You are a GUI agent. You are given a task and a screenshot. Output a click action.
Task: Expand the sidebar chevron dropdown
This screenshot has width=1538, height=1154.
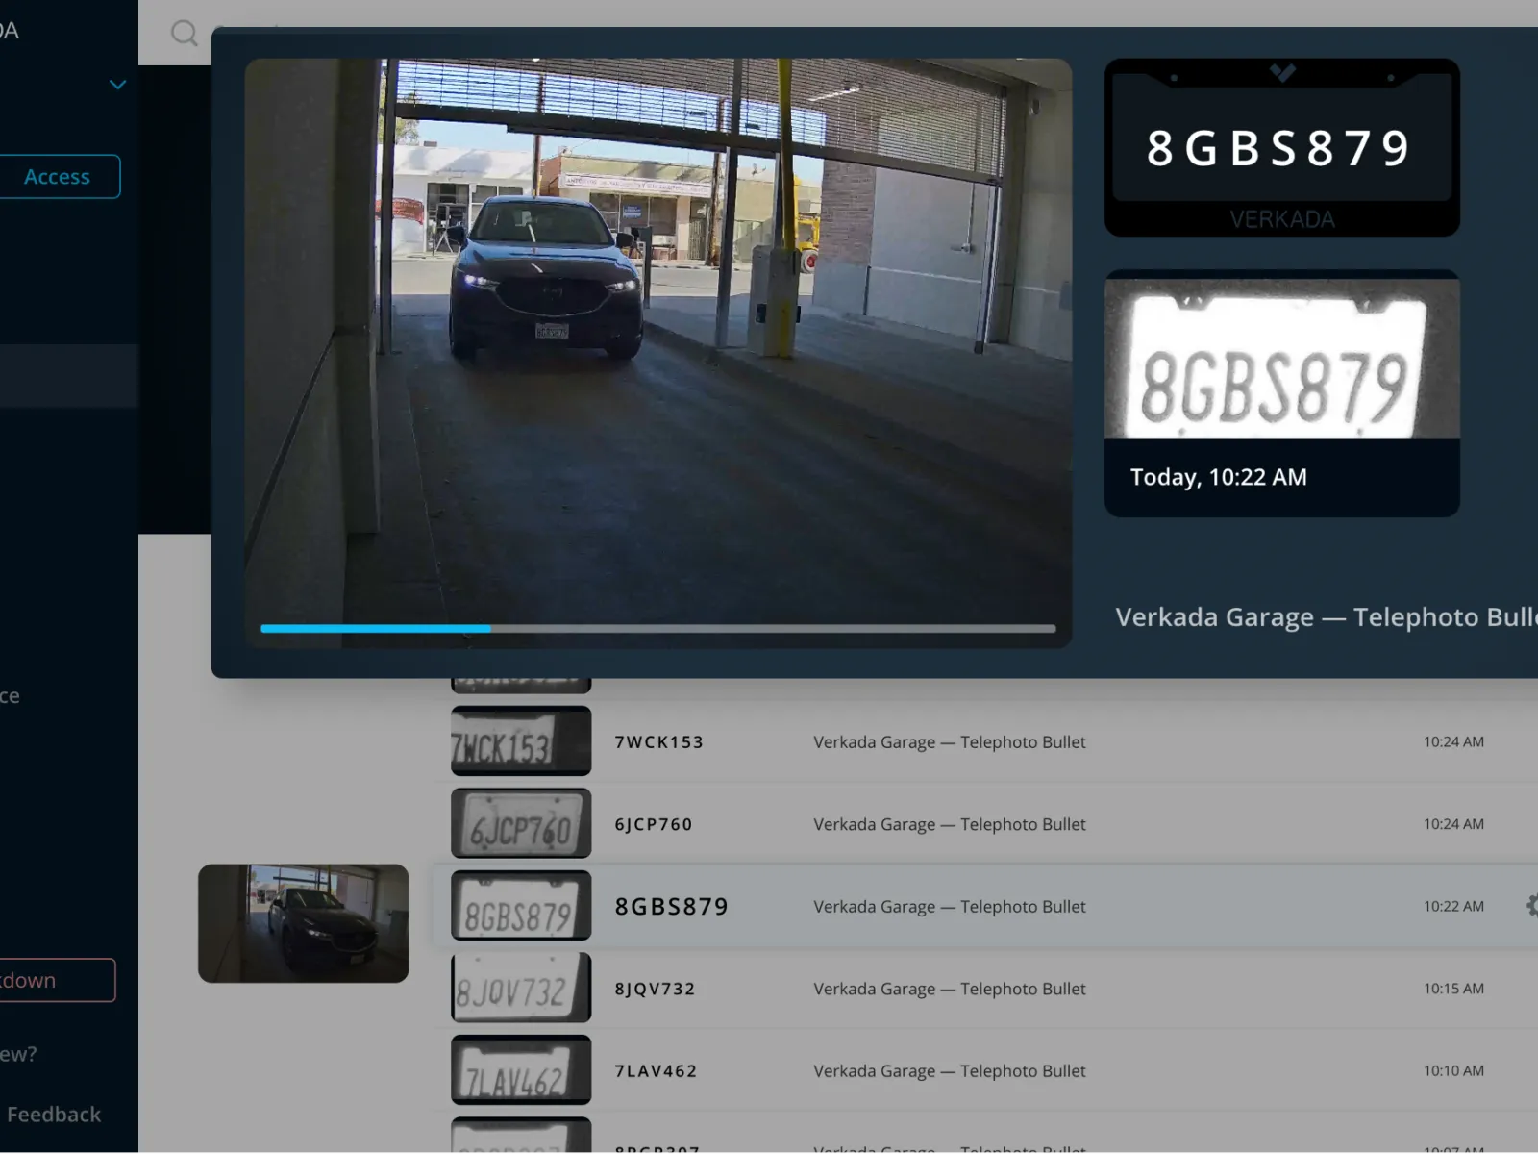(117, 85)
